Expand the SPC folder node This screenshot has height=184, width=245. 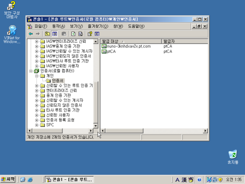(37, 125)
